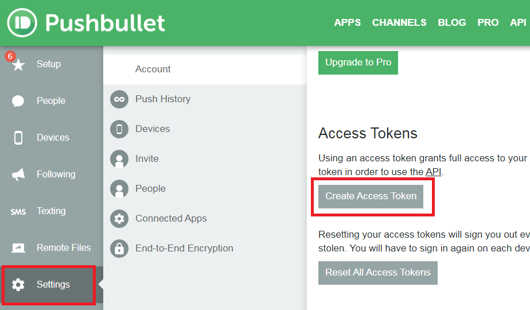530x310 pixels.
Task: Select the Devices phone icon in sidebar
Action: pos(18,138)
